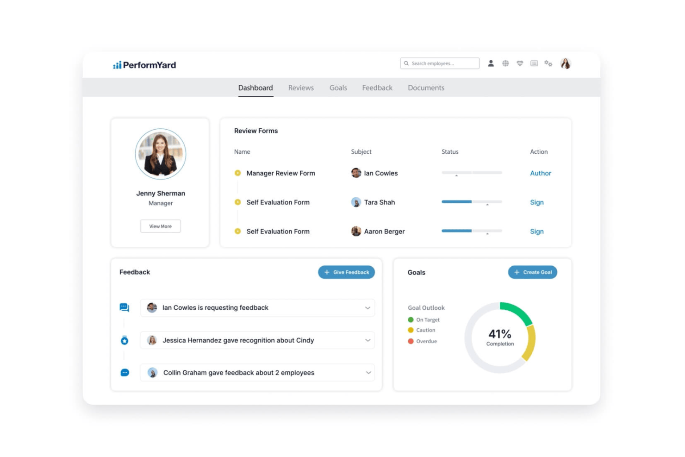Expand Jessica Hernandez recognition row

click(367, 340)
